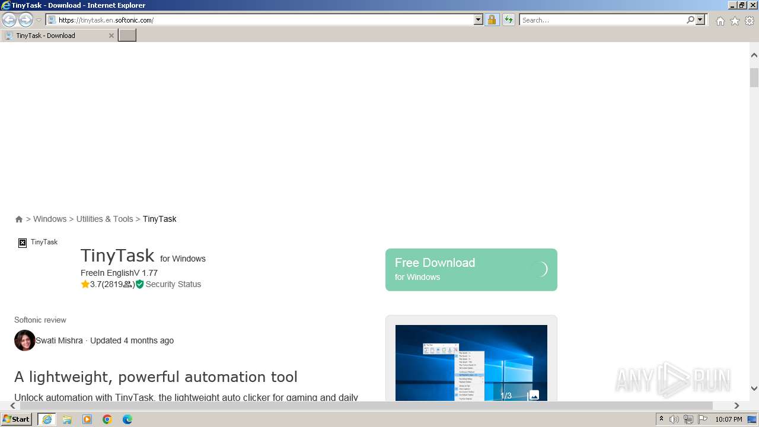Click the A lightweight, powerful automation tool heading
This screenshot has width=759, height=427.
(156, 377)
